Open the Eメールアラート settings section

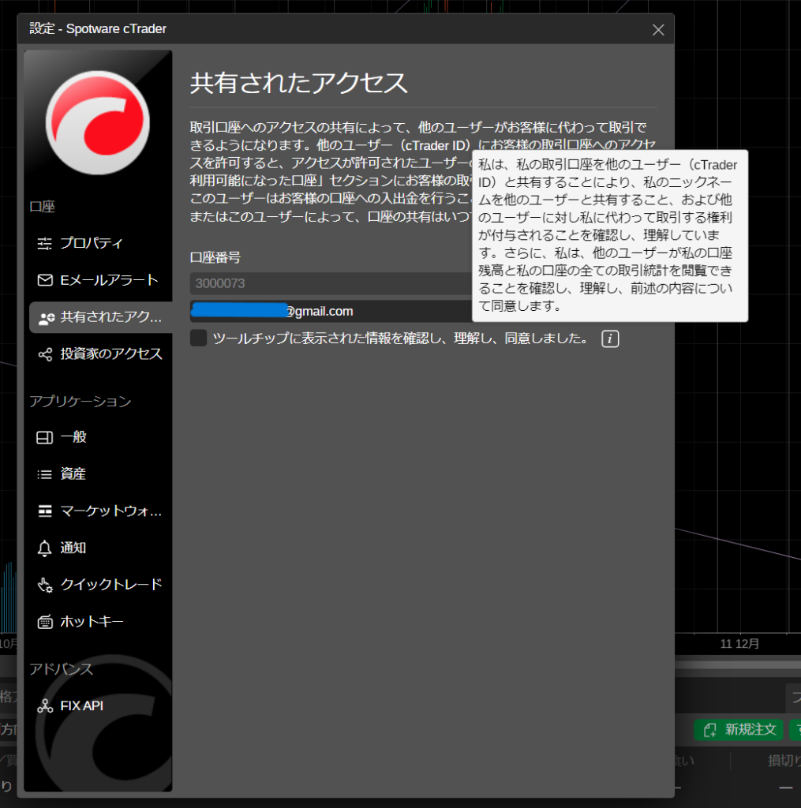tap(109, 280)
